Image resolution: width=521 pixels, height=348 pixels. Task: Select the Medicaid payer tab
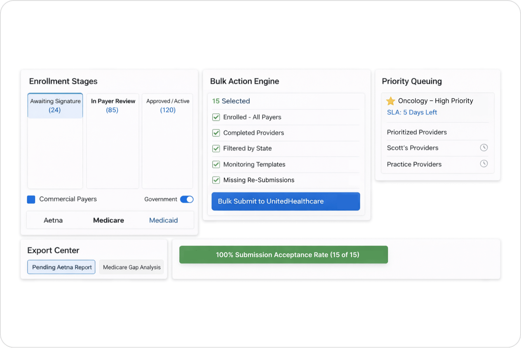pyautogui.click(x=163, y=220)
